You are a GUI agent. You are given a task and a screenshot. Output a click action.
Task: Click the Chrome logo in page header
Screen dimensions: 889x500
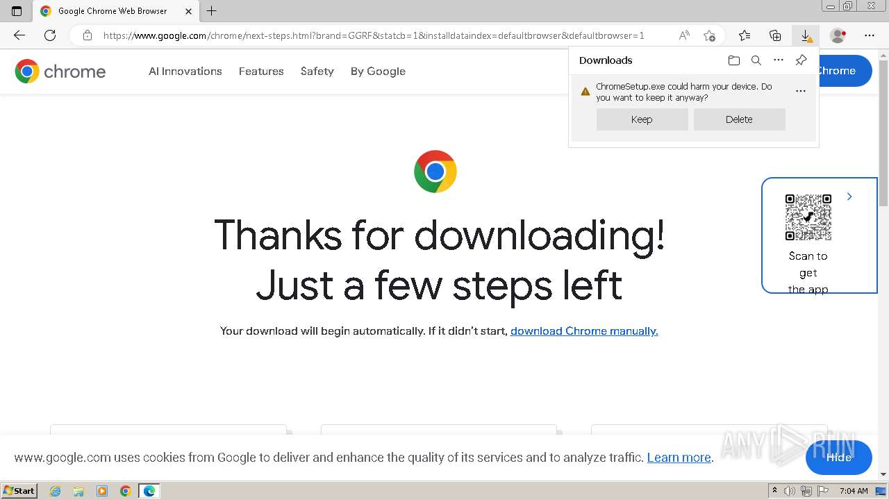60,71
